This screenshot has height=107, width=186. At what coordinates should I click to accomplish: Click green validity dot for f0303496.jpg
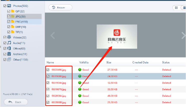point(80,70)
